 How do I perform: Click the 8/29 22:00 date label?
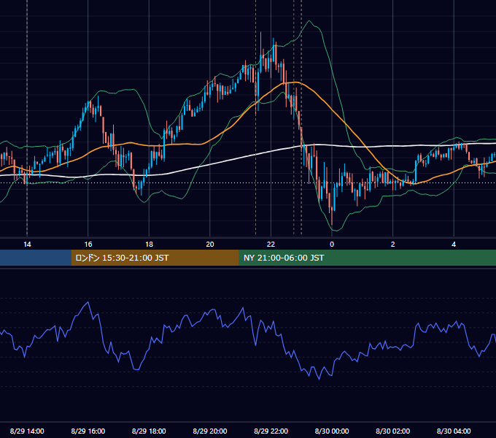[271, 431]
